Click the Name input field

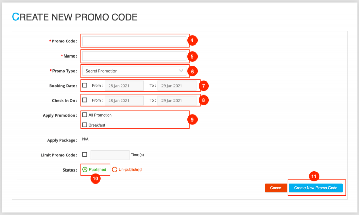tap(134, 56)
